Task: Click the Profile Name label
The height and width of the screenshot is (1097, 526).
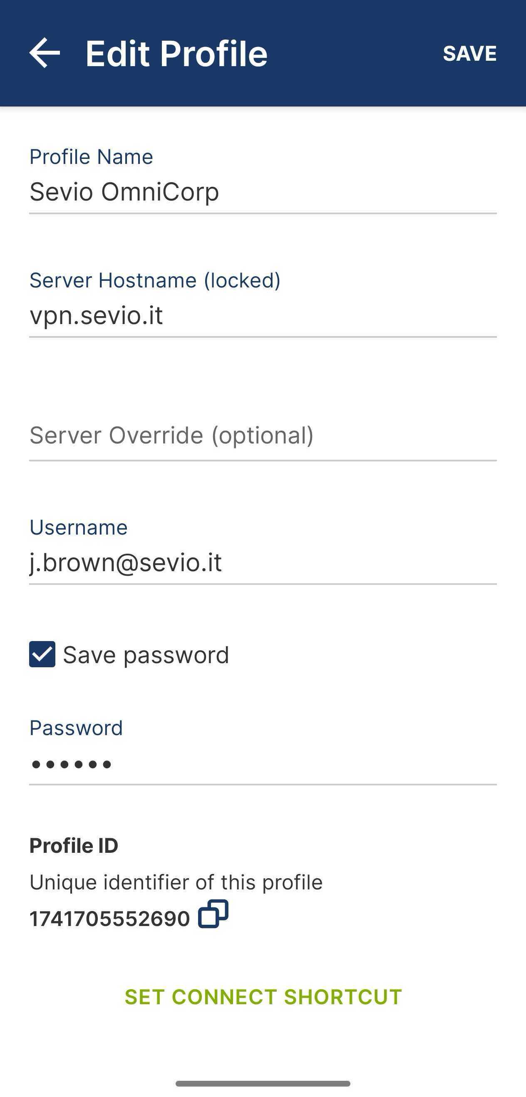Action: click(x=91, y=157)
